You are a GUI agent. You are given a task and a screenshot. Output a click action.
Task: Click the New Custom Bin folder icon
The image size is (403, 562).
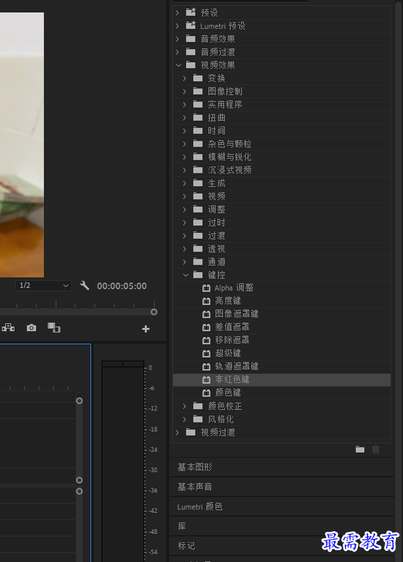tap(360, 449)
